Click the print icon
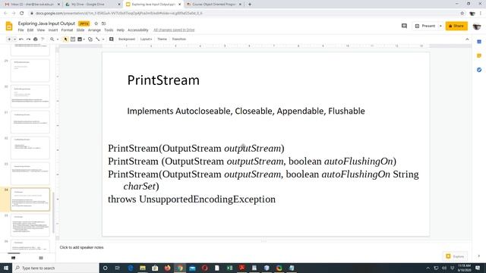This screenshot has width=486, height=273. (36, 39)
